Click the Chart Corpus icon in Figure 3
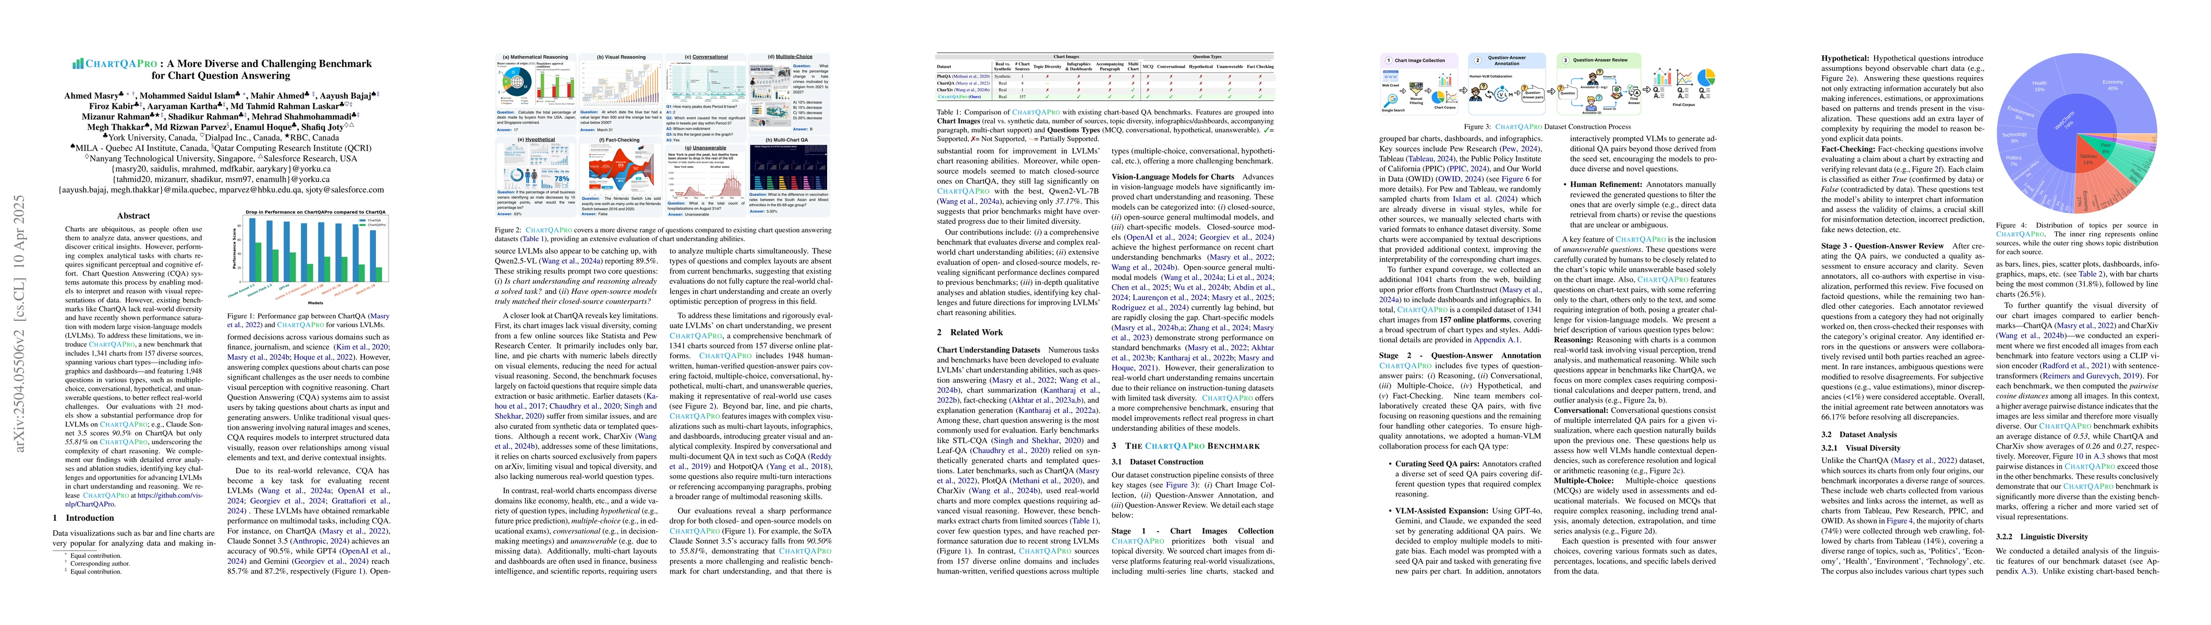 [1444, 89]
